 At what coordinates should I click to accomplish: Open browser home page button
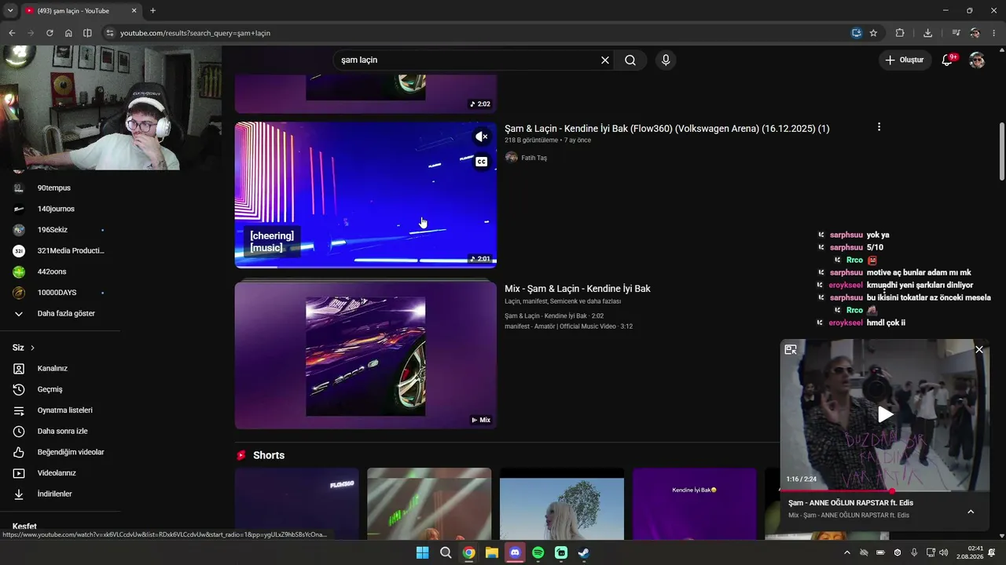point(68,33)
